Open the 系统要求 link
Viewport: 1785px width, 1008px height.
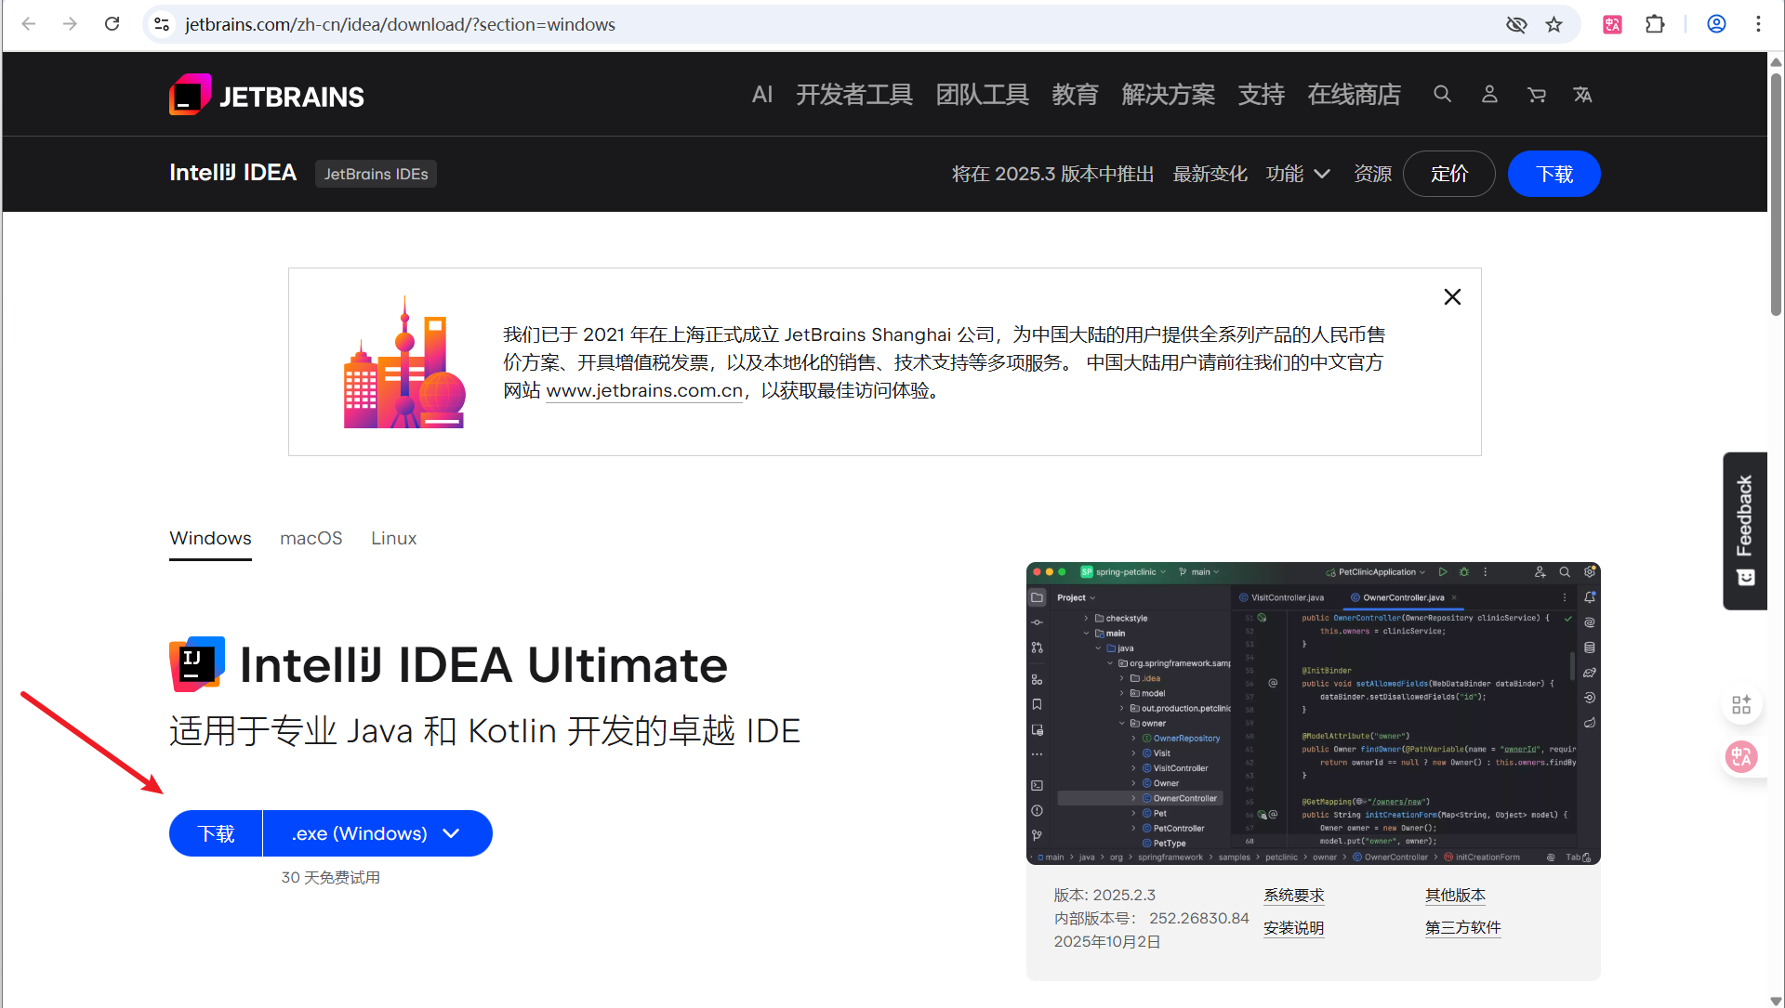1293,895
